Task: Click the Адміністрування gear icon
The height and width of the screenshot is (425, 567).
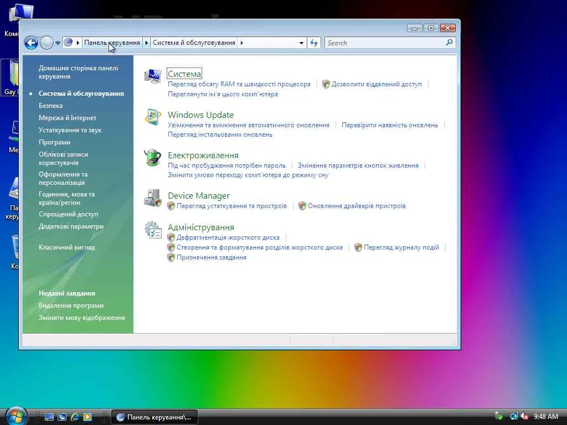Action: point(153,230)
